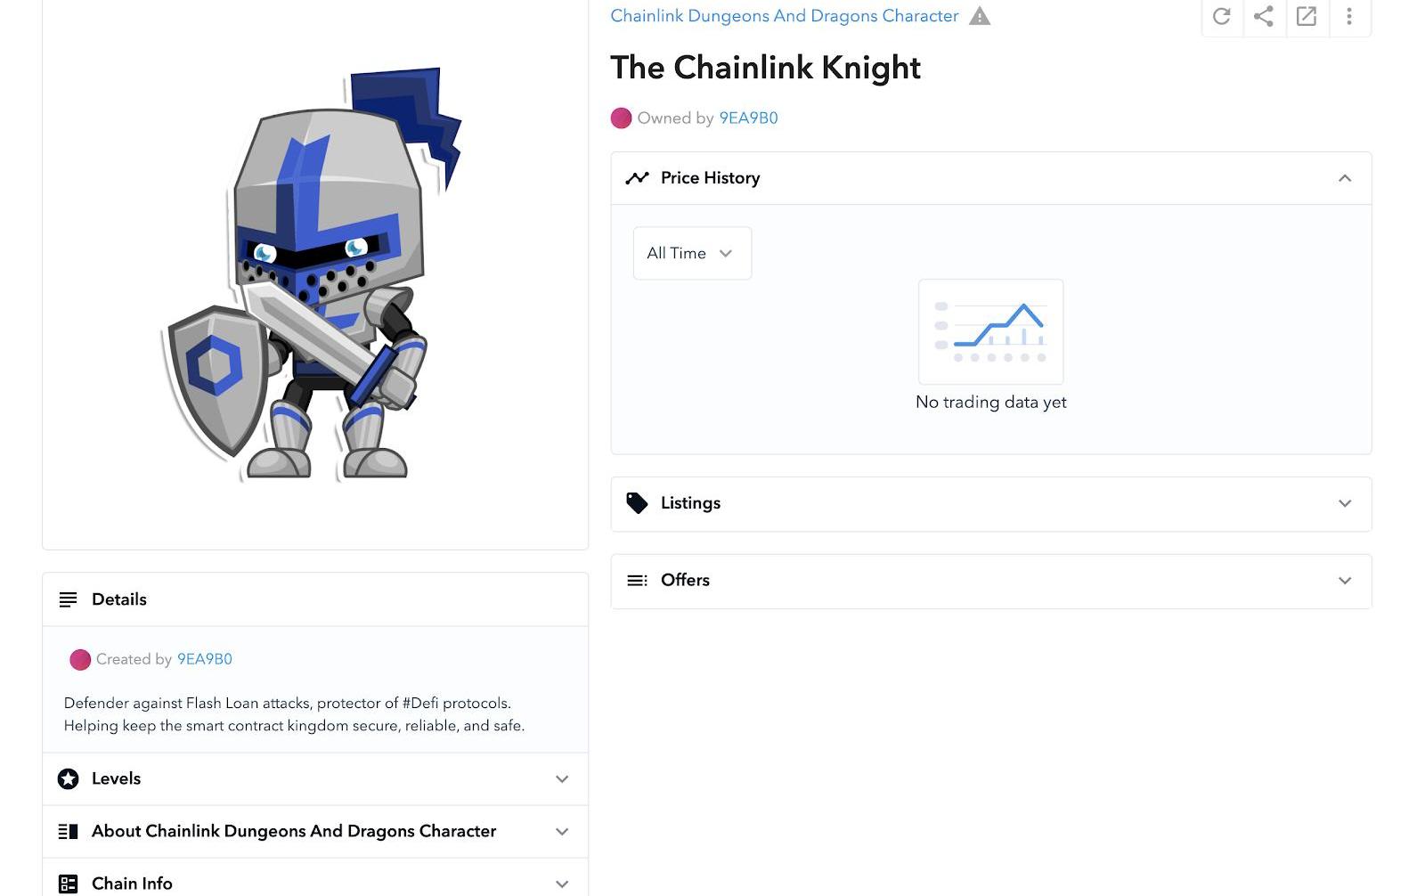1425x896 pixels.
Task: Expand the Chain Info section
Action: click(562, 884)
